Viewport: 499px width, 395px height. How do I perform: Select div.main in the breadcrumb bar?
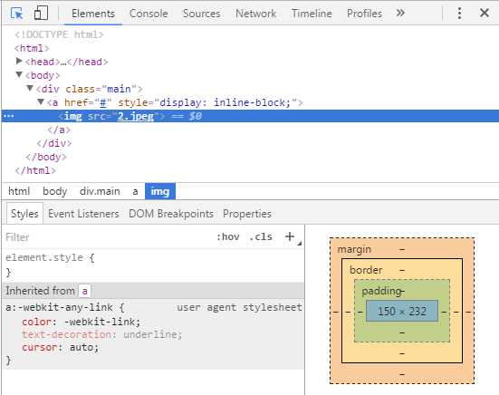click(100, 191)
